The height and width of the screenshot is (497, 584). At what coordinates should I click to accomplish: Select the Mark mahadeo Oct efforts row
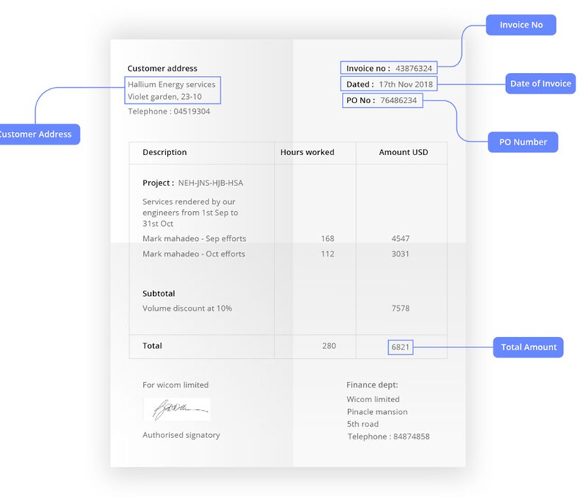point(194,254)
